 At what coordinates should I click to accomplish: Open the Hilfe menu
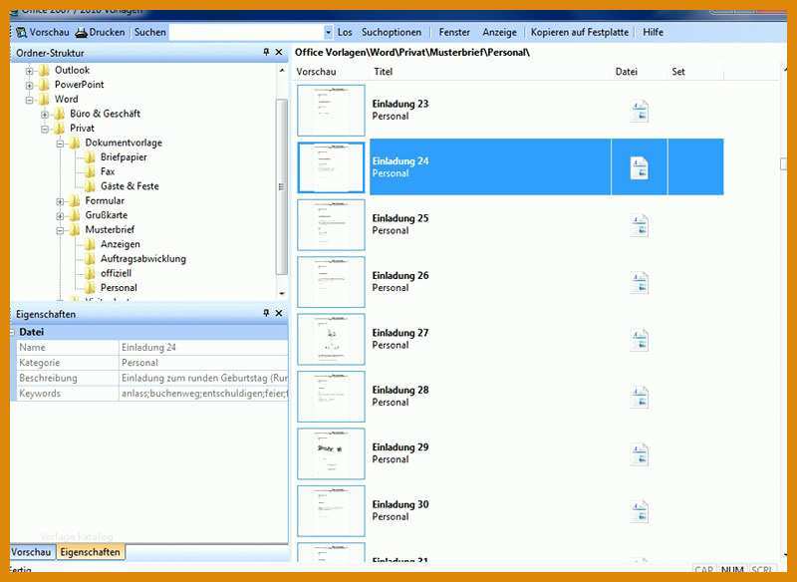[654, 32]
